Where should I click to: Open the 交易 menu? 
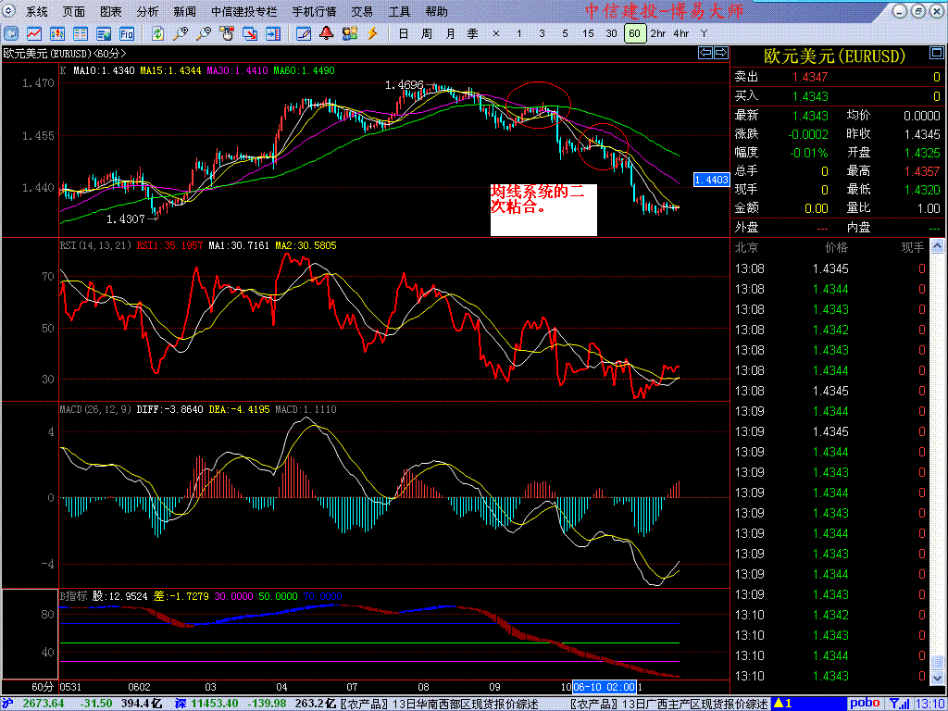coord(362,11)
